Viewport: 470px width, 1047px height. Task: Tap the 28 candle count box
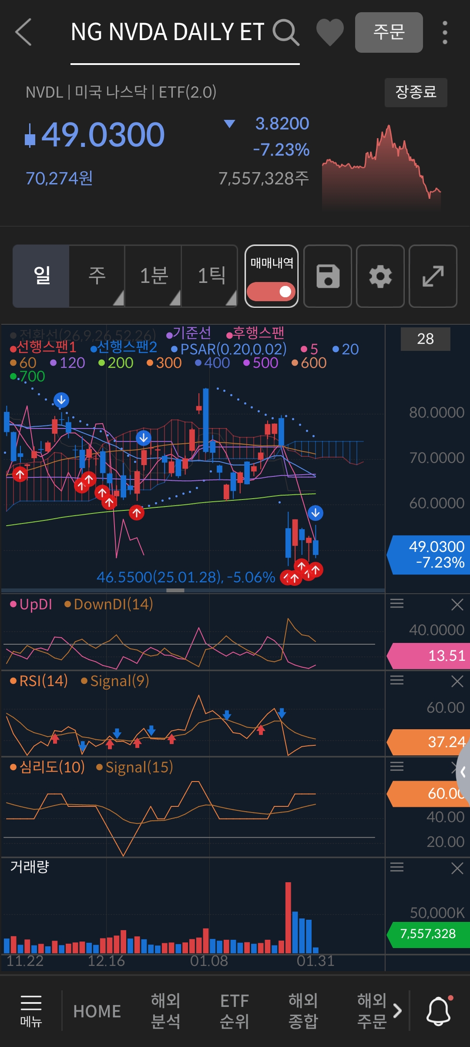(425, 339)
